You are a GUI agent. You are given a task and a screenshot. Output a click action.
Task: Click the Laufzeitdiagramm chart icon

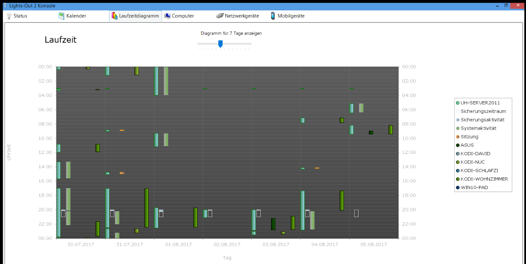114,16
